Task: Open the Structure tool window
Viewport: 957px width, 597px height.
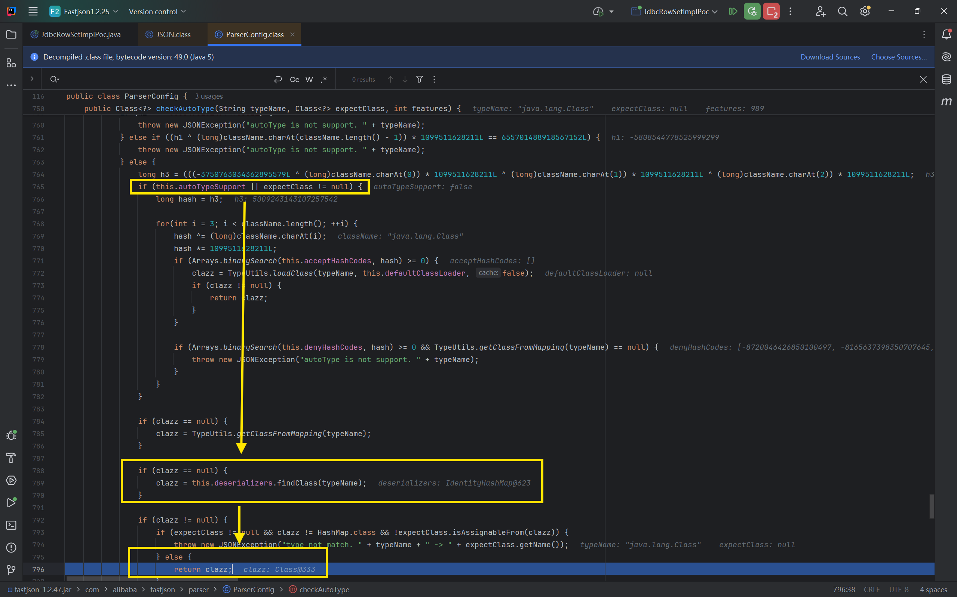Action: tap(12, 63)
